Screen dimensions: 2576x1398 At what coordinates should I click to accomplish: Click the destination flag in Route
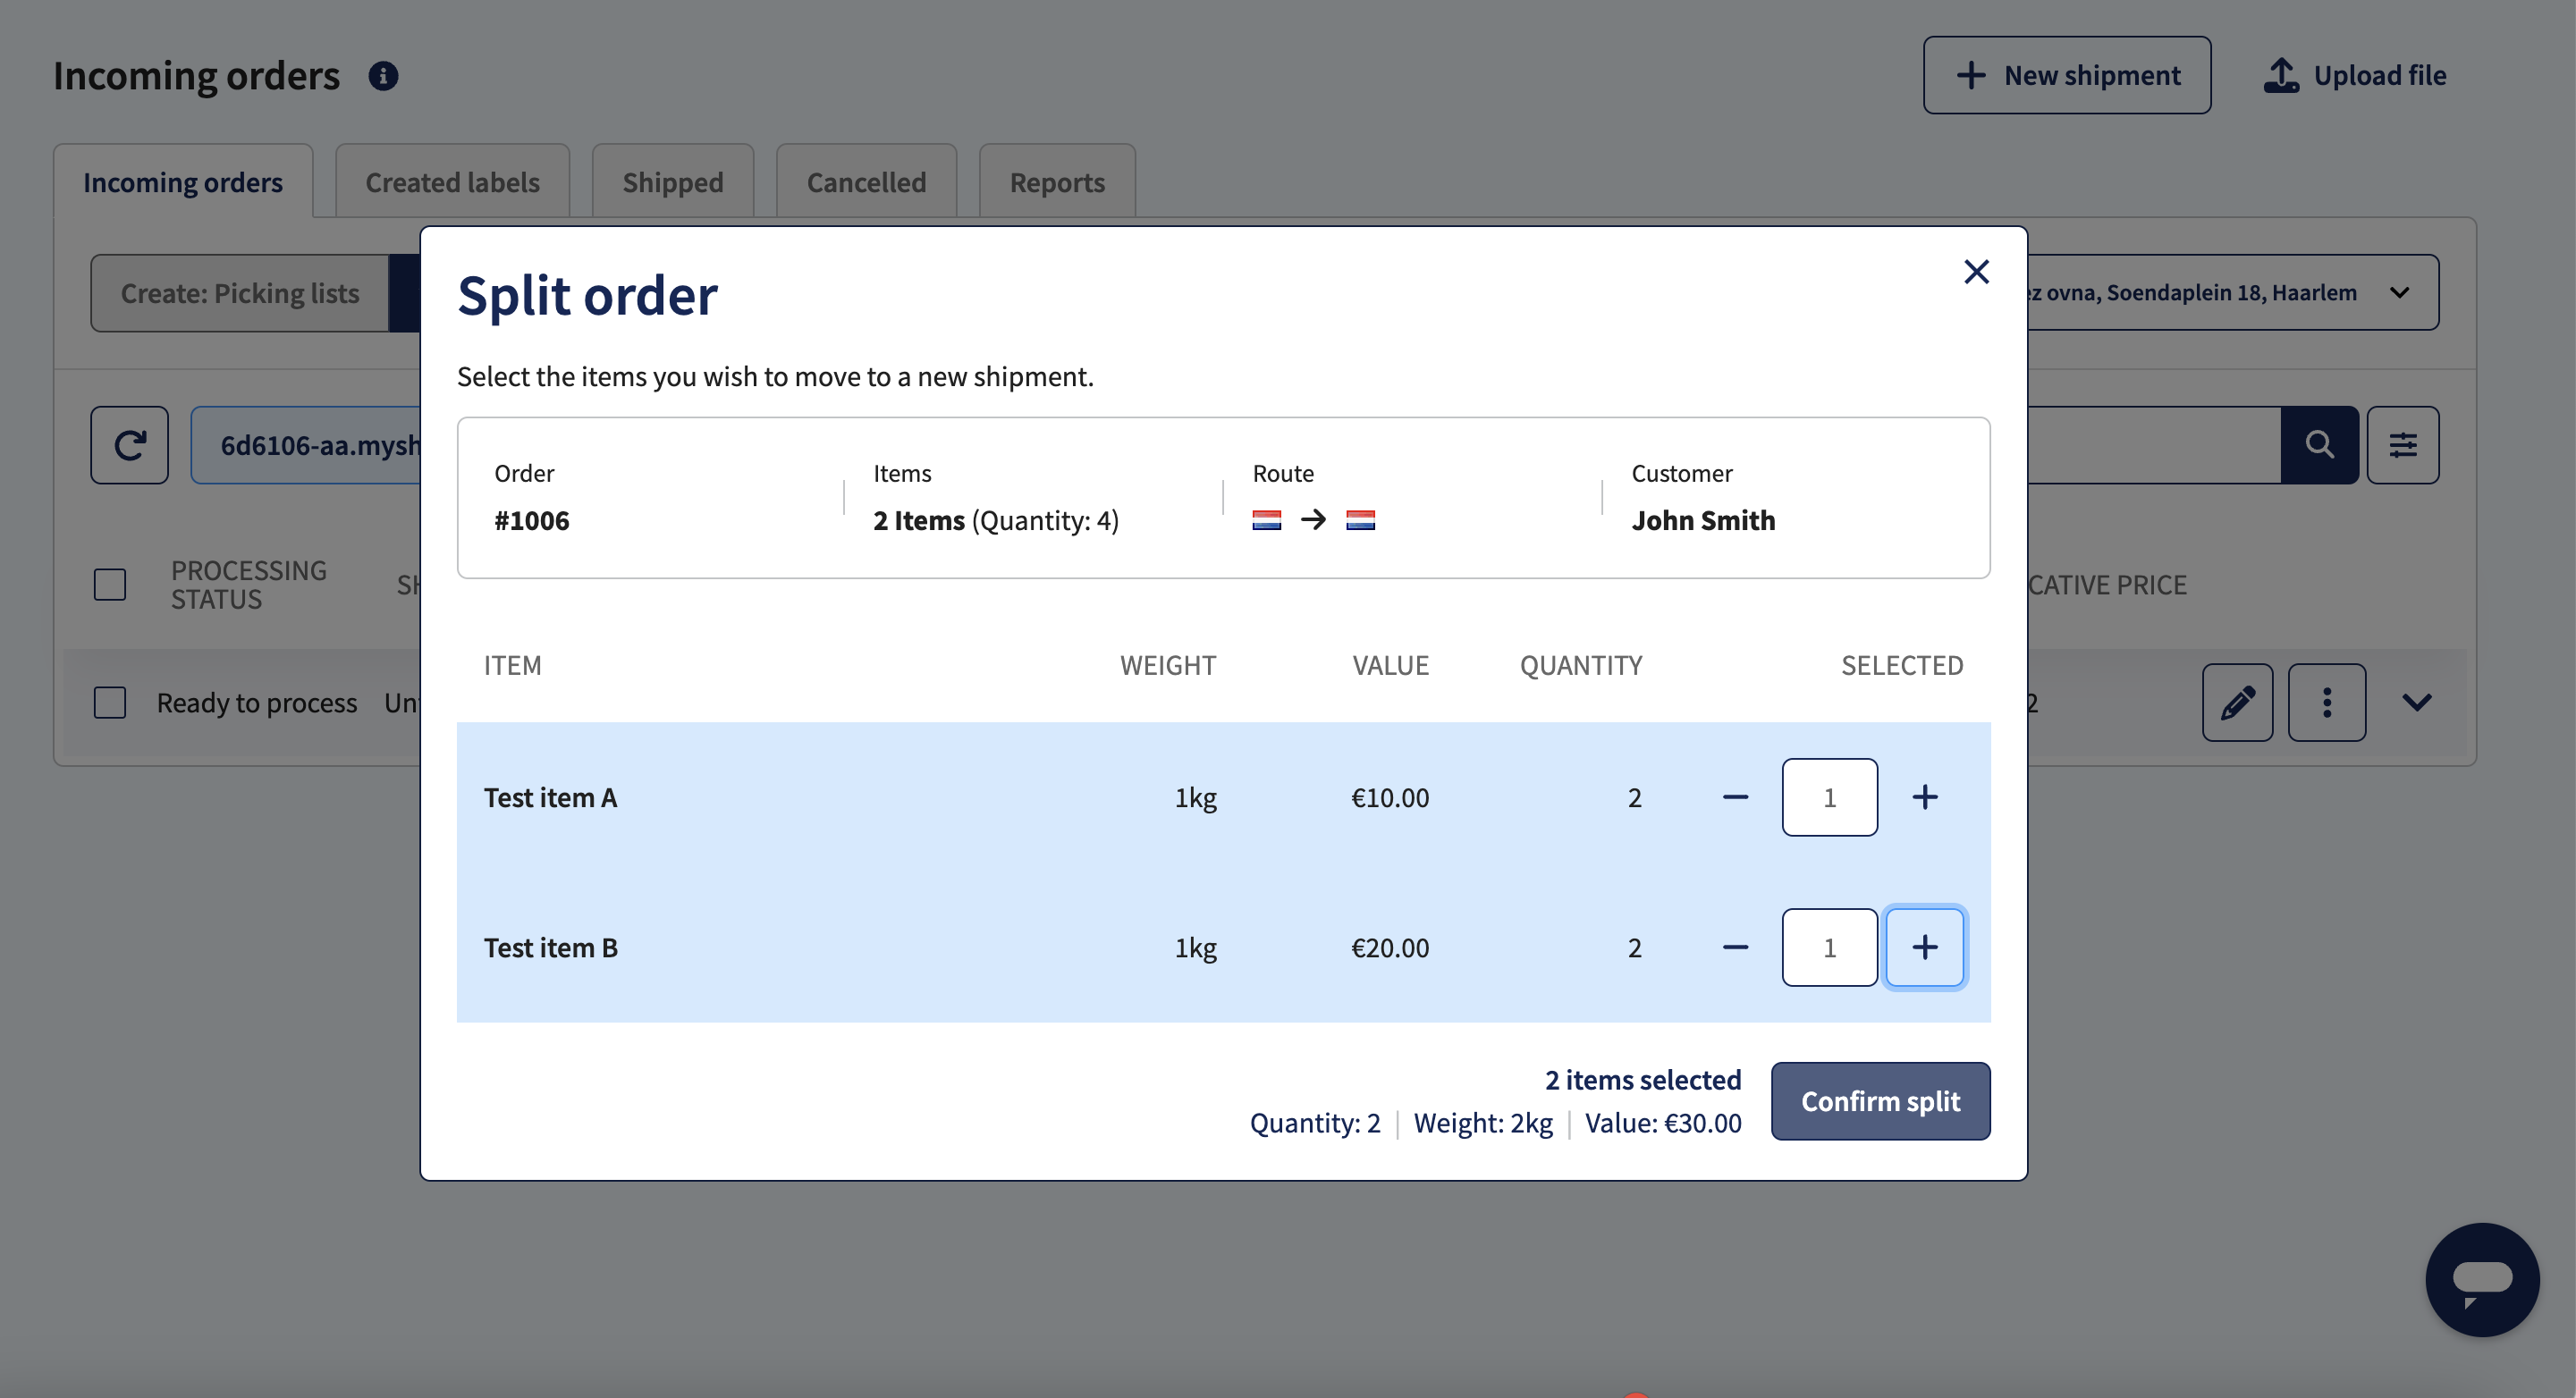1360,520
